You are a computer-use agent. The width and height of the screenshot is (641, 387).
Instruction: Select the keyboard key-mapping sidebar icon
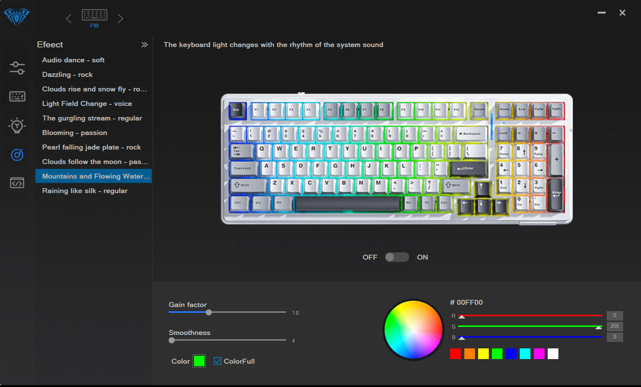coord(16,96)
